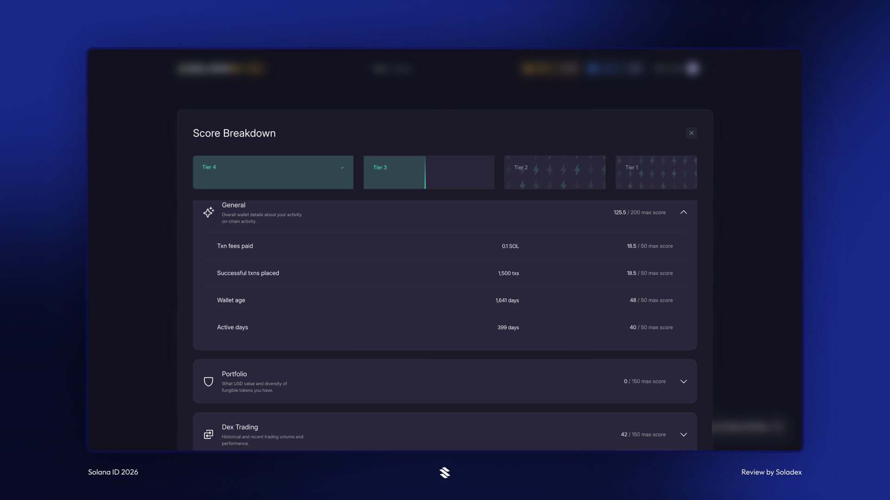Viewport: 890px width, 500px height.
Task: Expand the Dex Trading section chevron
Action: (683, 434)
